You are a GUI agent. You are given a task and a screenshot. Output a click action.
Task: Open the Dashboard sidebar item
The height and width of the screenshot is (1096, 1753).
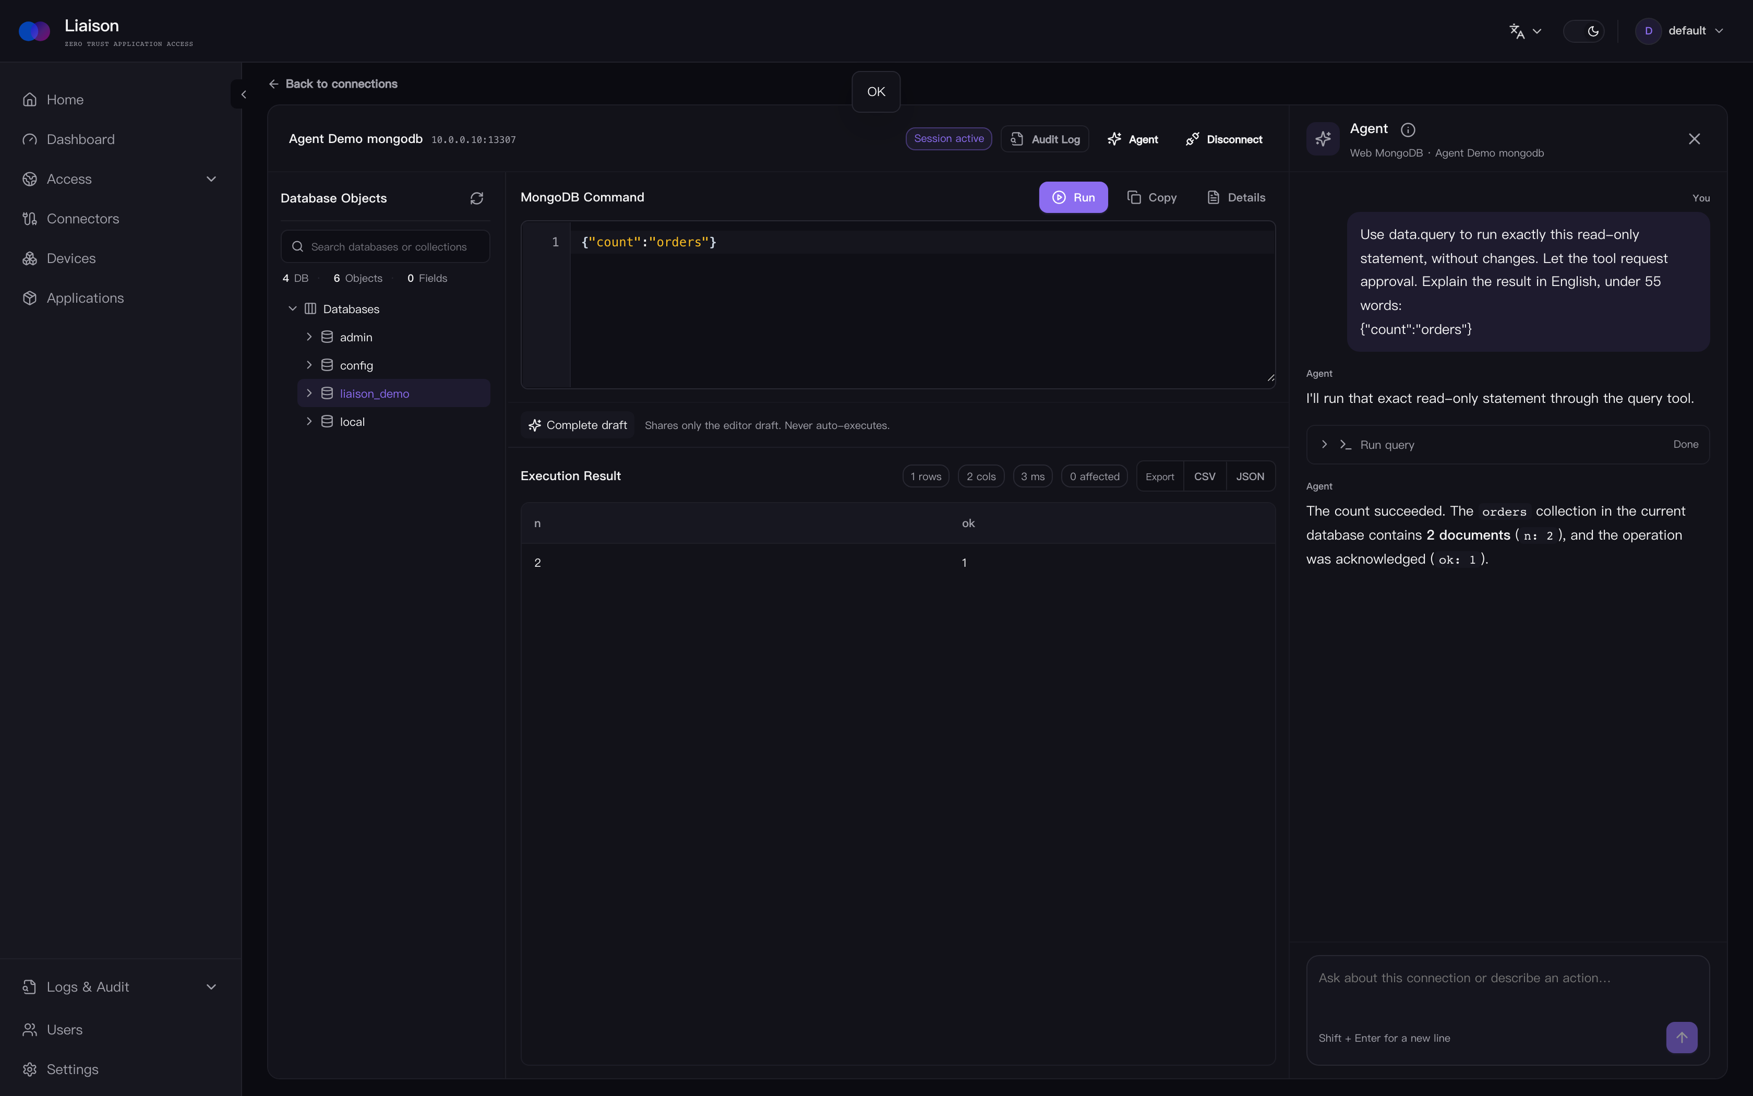point(120,139)
